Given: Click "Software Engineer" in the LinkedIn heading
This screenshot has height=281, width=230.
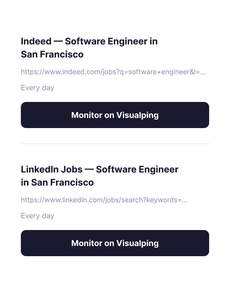Looking at the screenshot, I should tap(137, 170).
